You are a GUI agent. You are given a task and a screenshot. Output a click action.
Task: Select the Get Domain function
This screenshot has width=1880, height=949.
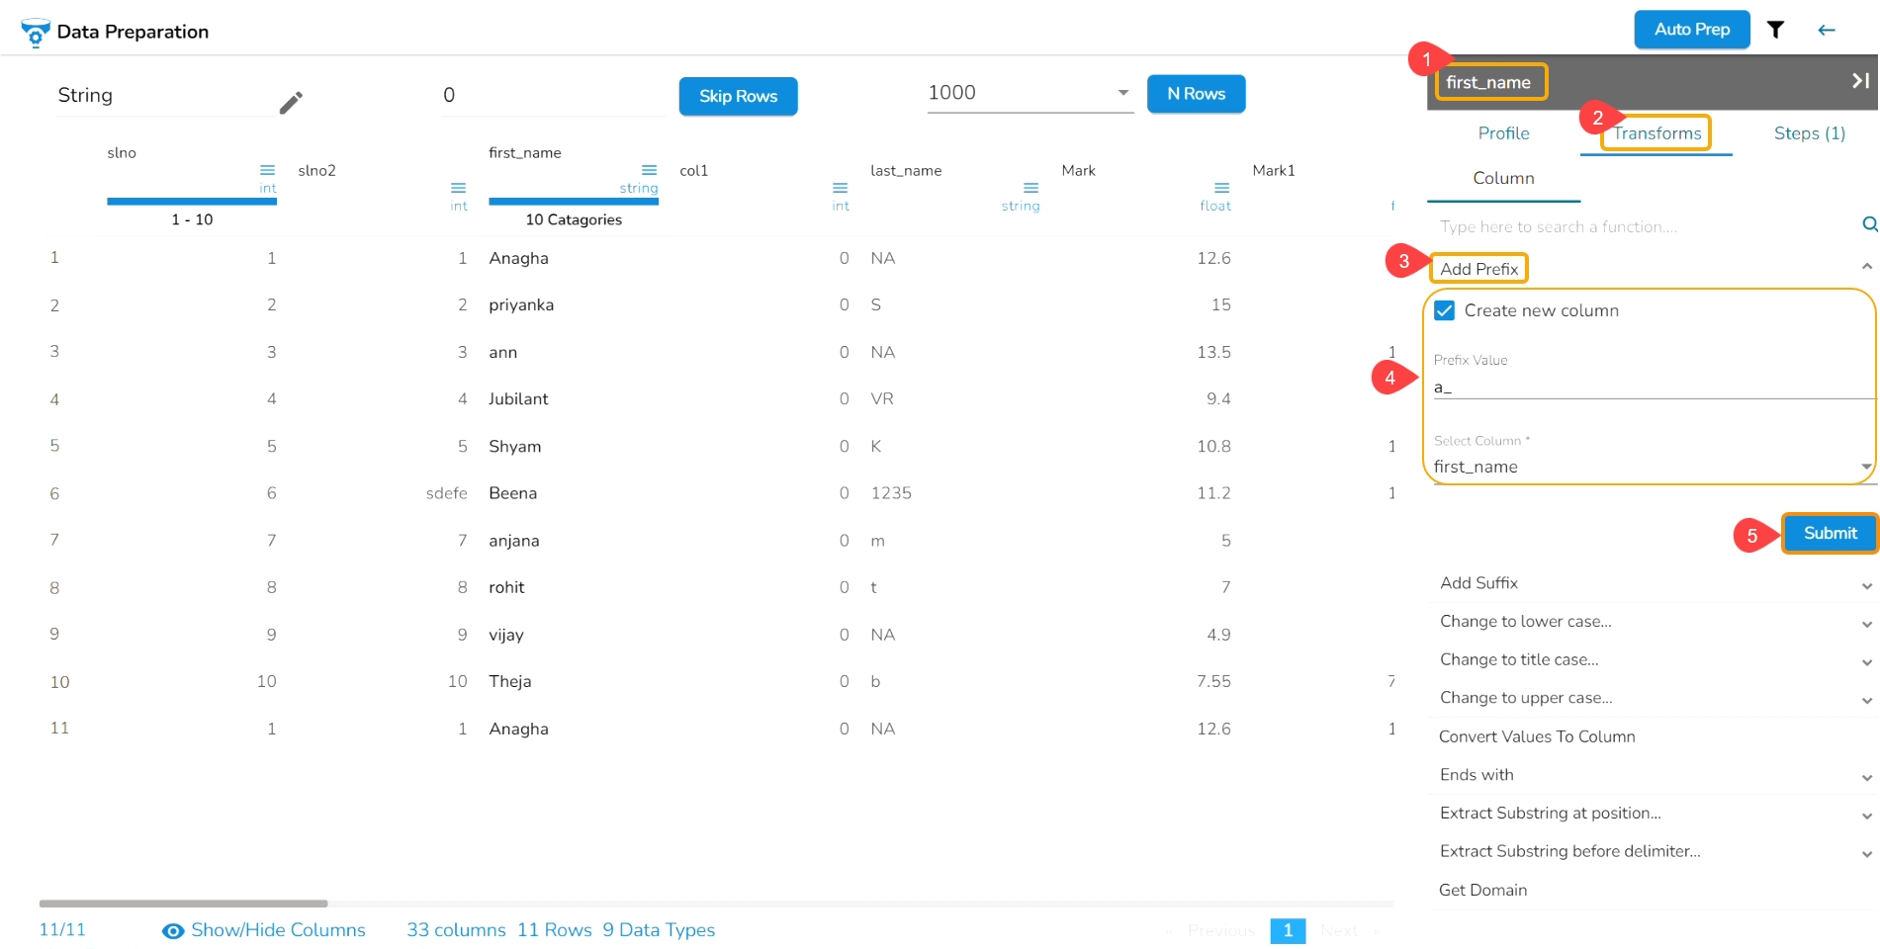point(1482,891)
